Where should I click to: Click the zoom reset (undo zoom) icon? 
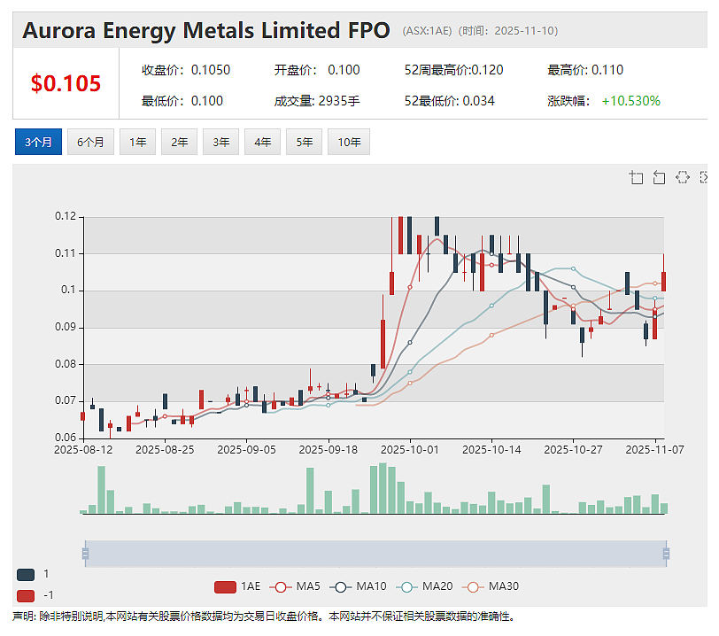[659, 177]
